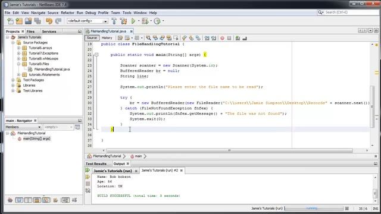Click the Previous Bookmark editor icon

[x=185, y=38]
